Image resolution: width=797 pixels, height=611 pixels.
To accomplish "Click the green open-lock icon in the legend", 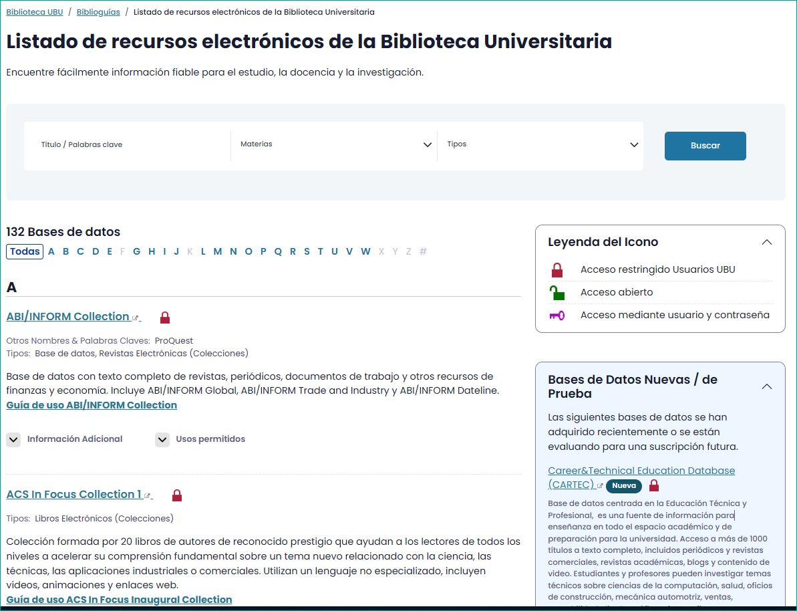I will click(x=556, y=293).
